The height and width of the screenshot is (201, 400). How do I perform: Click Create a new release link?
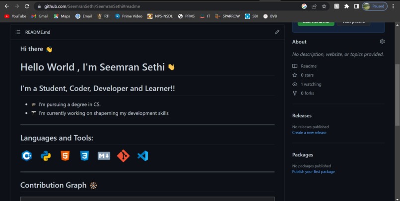(309, 133)
